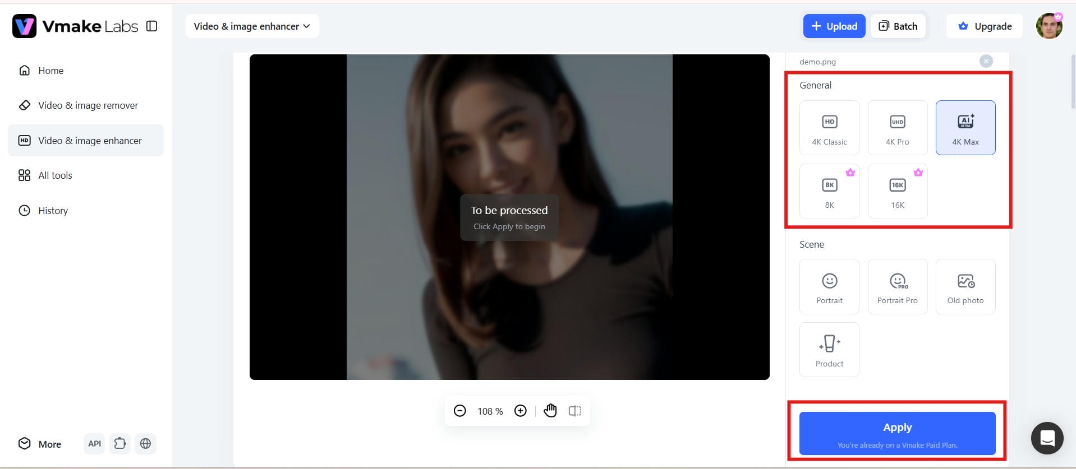Toggle the split compare view icon
This screenshot has height=469, width=1076.
(x=575, y=411)
